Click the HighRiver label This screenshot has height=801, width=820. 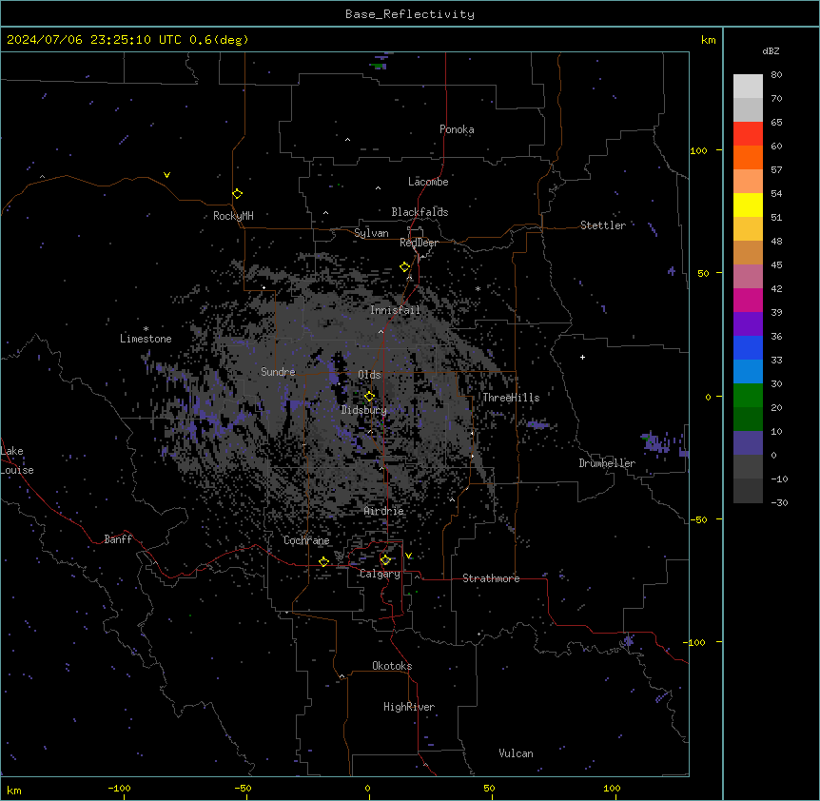pyautogui.click(x=409, y=707)
